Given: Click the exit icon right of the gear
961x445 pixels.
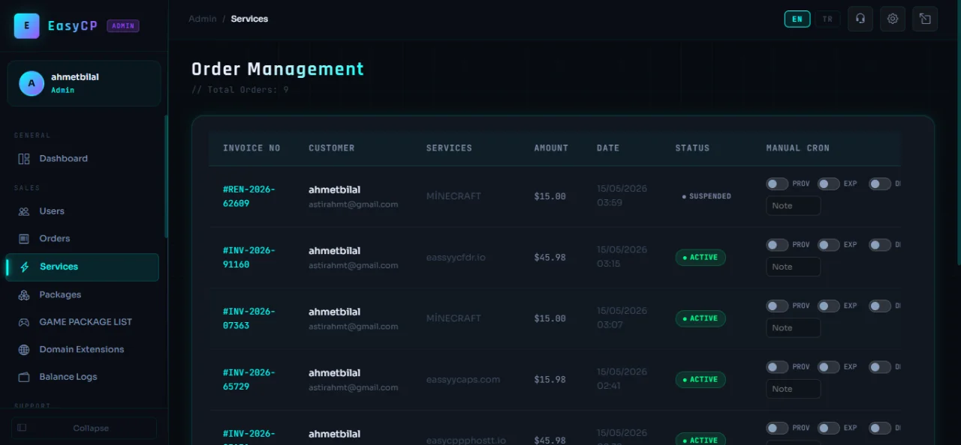Looking at the screenshot, I should 925,19.
